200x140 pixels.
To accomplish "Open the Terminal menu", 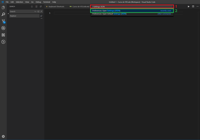I will pyautogui.click(x=46, y=2).
